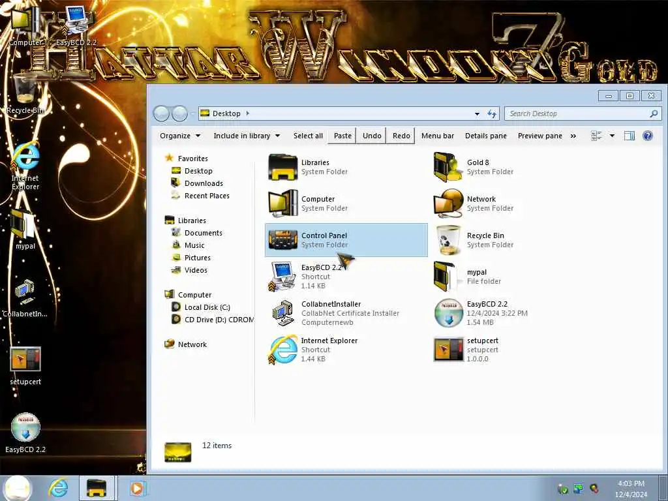Screen dimensions: 668x501
Task: Click the Windows Explorer taskbar button
Action: [x=97, y=488]
